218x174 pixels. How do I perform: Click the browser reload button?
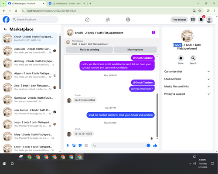pos(16,11)
